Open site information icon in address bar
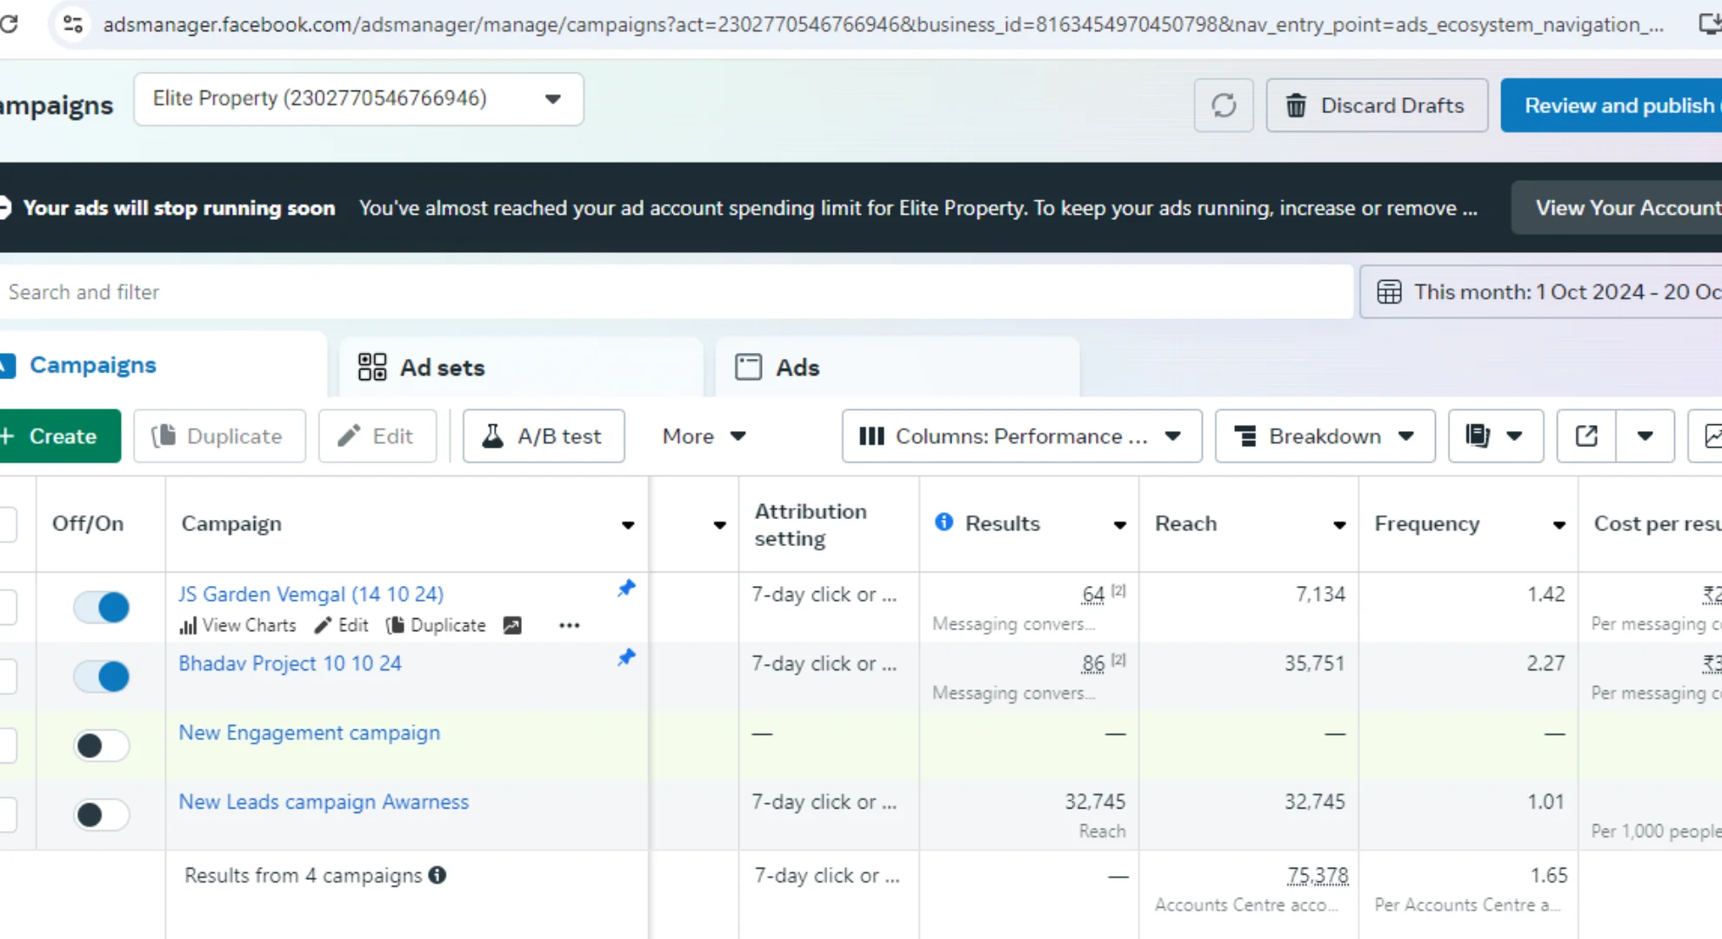Image resolution: width=1722 pixels, height=939 pixels. (73, 24)
